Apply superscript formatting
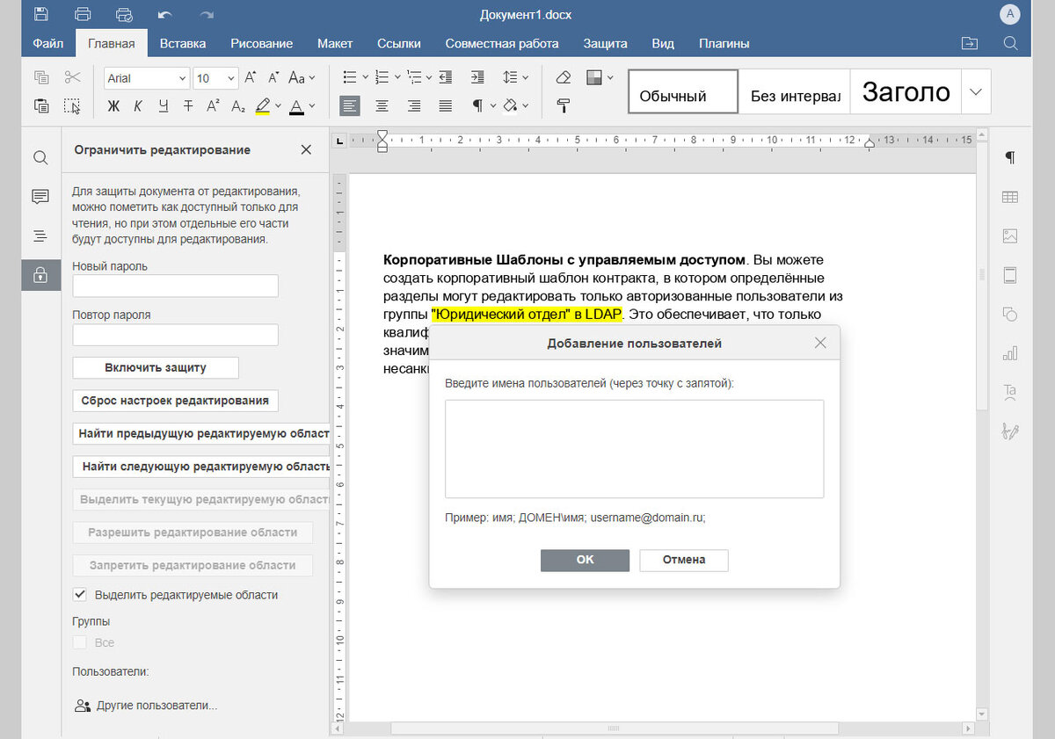1055x739 pixels. tap(213, 106)
